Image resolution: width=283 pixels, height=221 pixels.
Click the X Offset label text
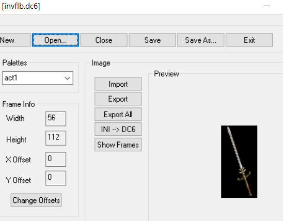(x=18, y=160)
